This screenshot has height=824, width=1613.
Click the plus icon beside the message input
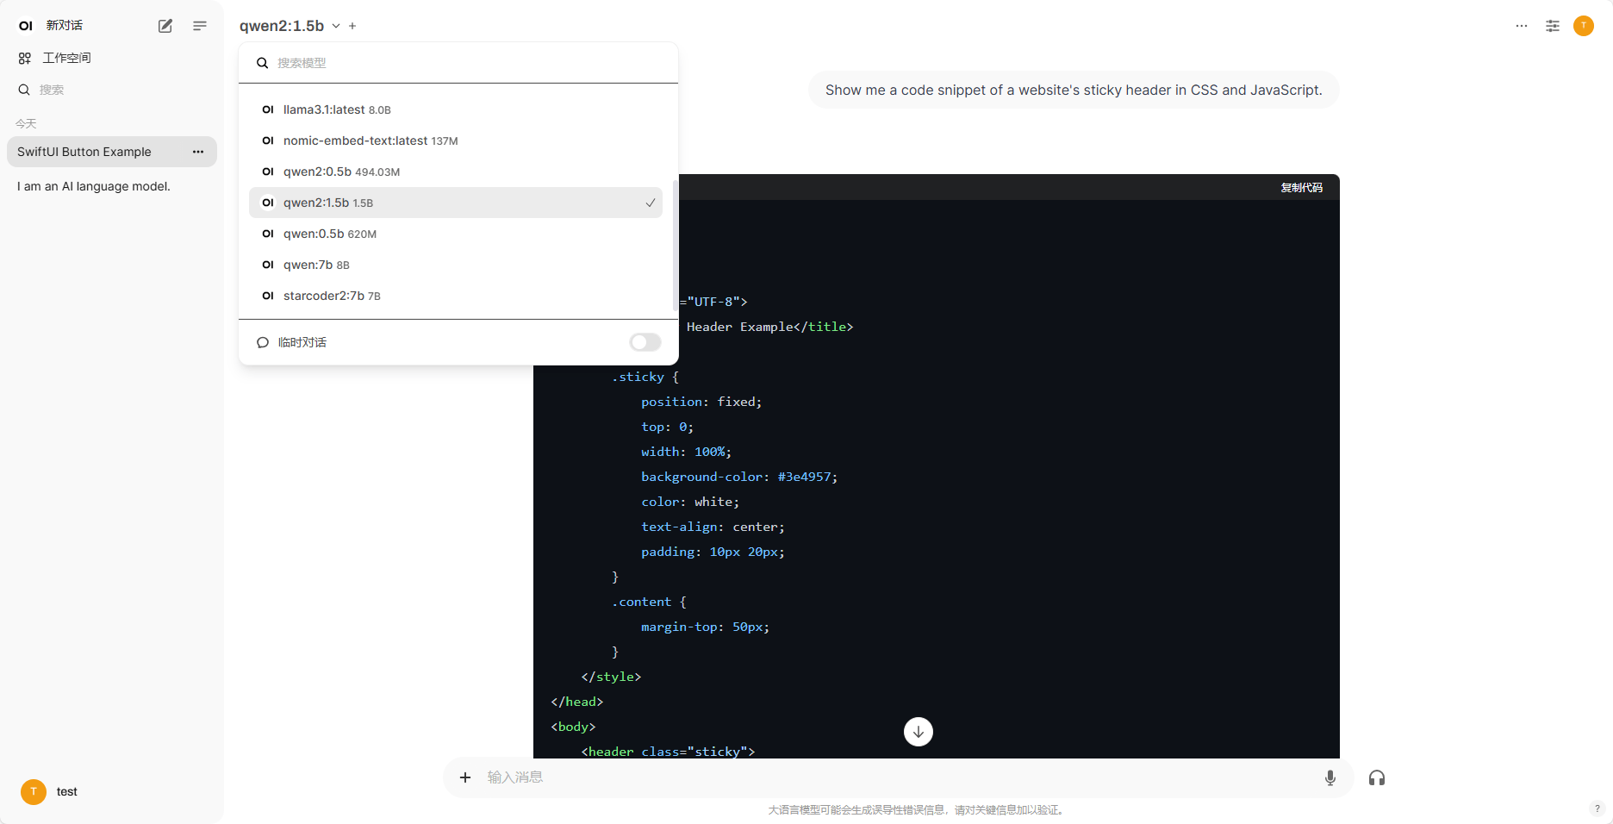465,777
